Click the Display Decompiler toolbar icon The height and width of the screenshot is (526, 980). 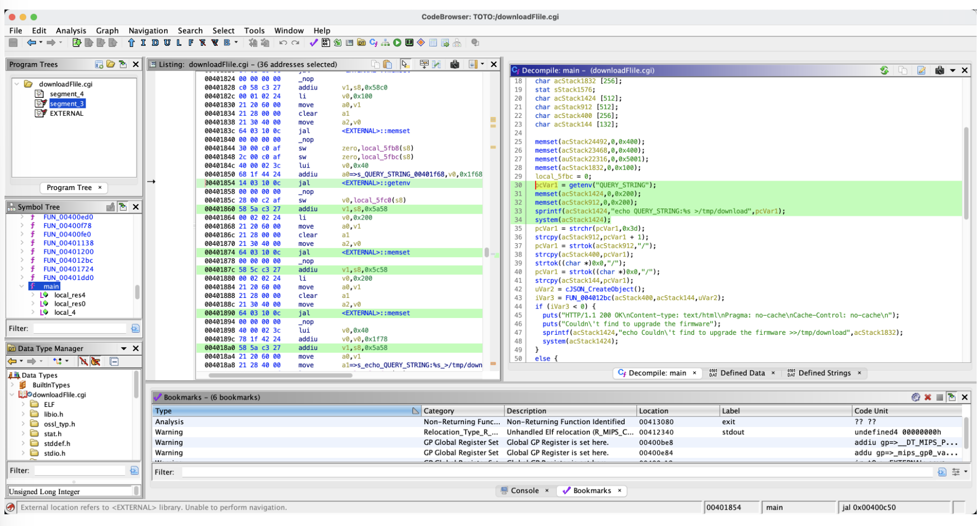coord(373,42)
